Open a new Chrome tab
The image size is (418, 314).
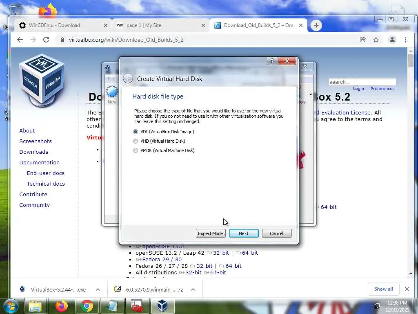[x=316, y=25]
